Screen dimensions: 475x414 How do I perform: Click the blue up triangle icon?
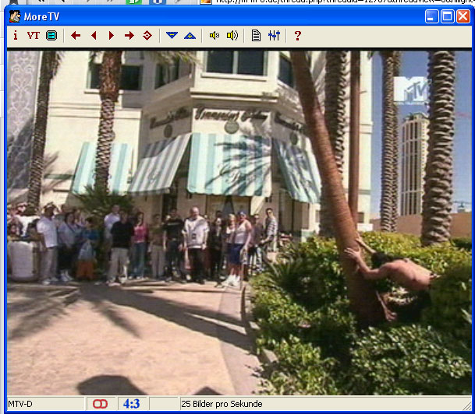[190, 36]
